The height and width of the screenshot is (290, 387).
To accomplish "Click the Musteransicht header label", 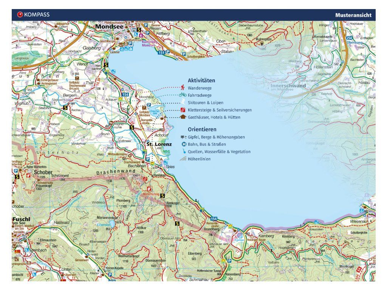I will pos(353,15).
